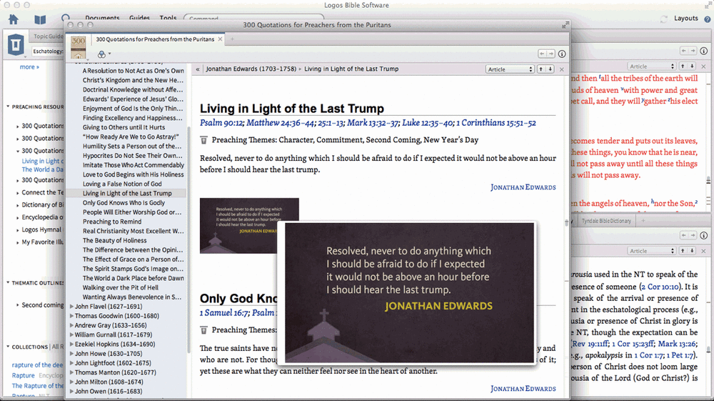Click the Eschatology topic input field

pyautogui.click(x=47, y=51)
